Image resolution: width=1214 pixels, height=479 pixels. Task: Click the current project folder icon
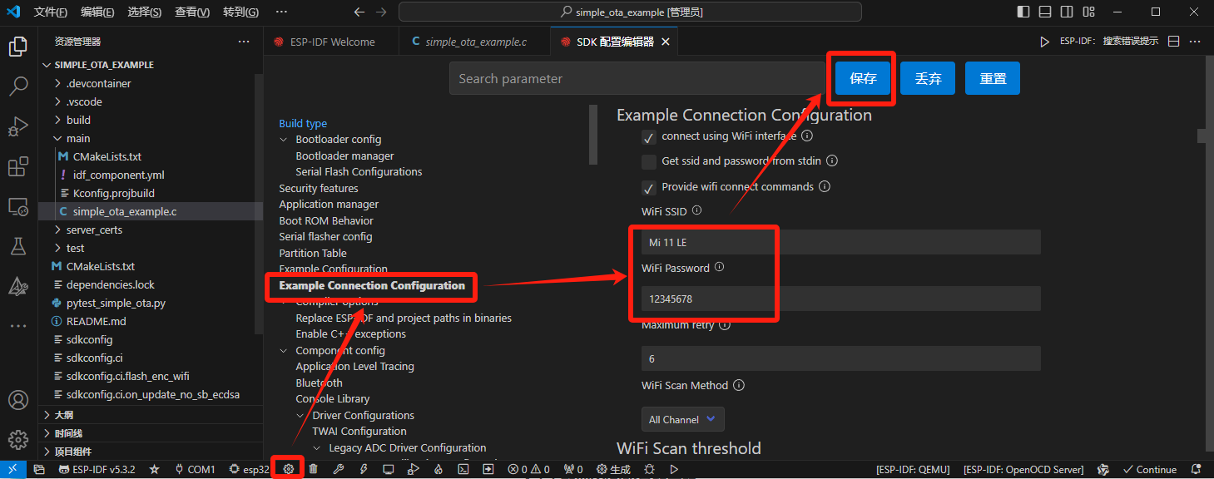point(38,469)
